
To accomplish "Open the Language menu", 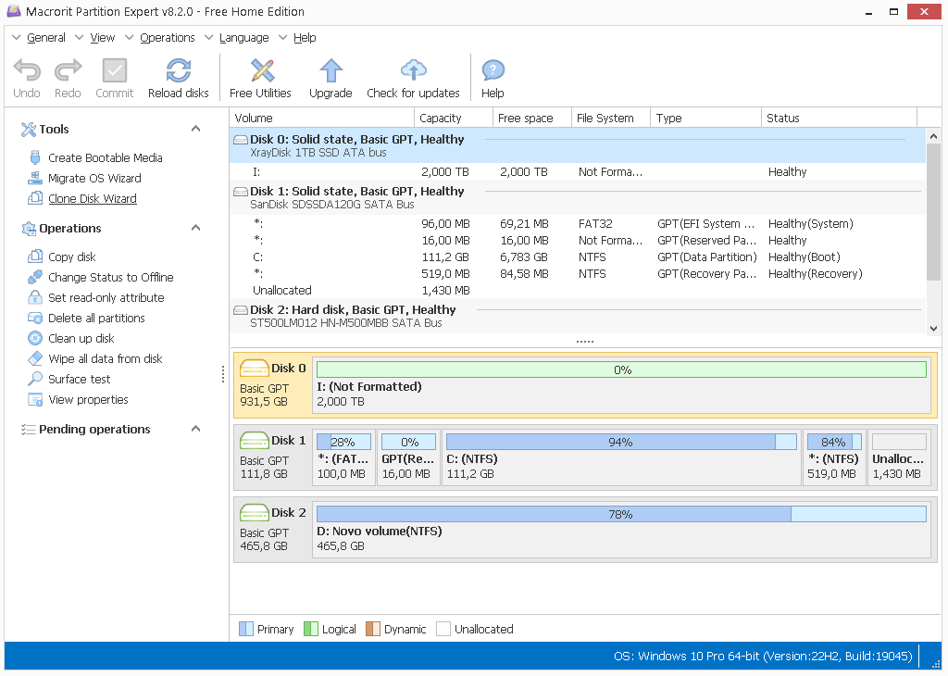I will click(x=243, y=37).
